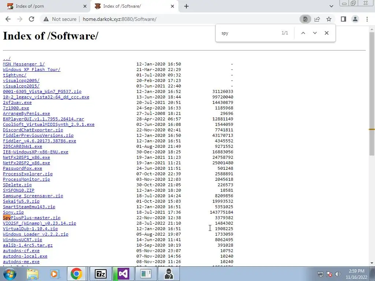The height and width of the screenshot is (281, 375).
Task: Expand the tab search dropdown
Action: pos(331,6)
